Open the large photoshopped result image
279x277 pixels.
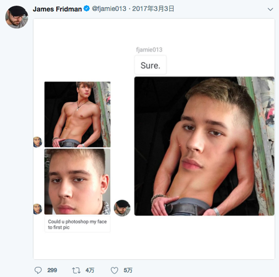click(x=204, y=146)
